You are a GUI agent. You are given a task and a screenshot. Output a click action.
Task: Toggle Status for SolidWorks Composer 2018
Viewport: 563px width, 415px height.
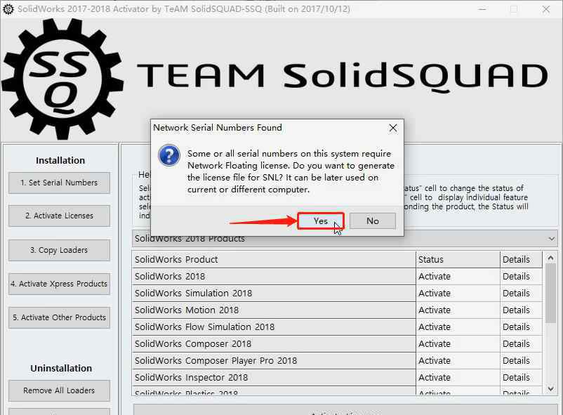click(458, 344)
